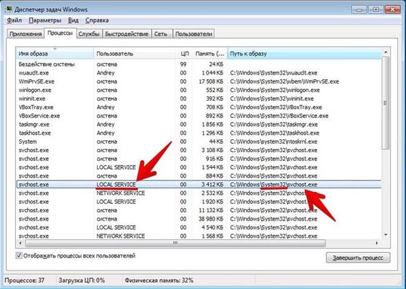Click the Task Manager title bar icon
Image resolution: width=406 pixels, height=289 pixels.
9,9
